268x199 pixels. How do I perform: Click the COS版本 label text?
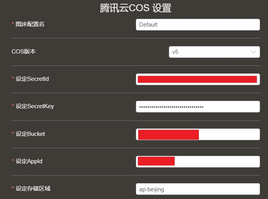[24, 52]
